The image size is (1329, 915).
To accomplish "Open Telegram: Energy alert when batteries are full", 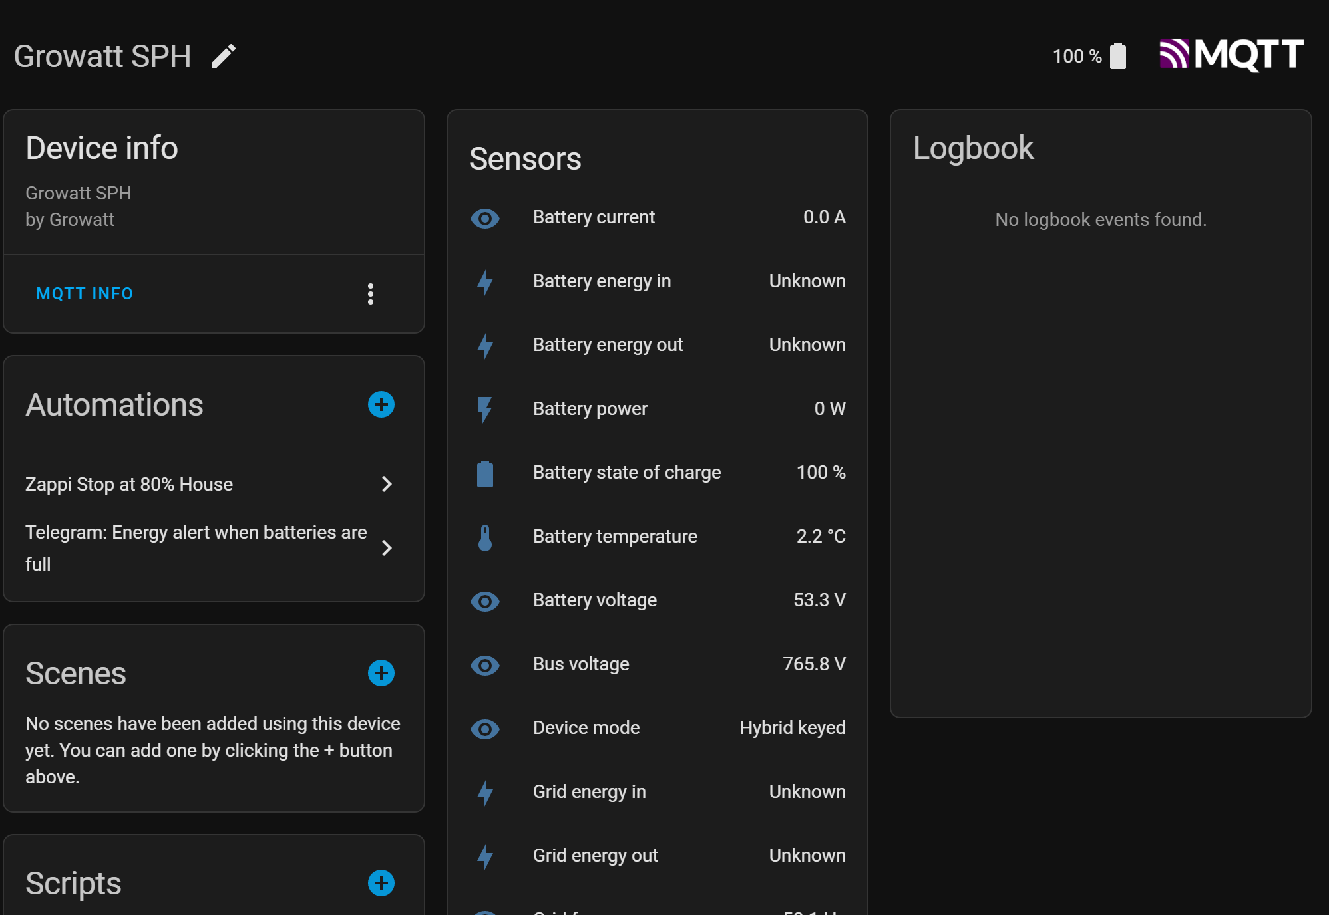I will click(214, 548).
